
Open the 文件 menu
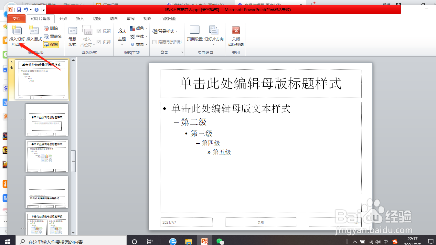pos(16,18)
